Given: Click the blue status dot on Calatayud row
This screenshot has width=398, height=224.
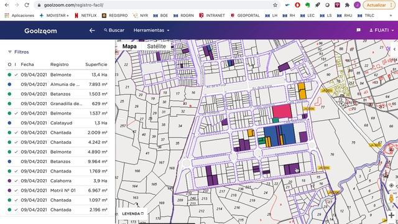Looking at the screenshot, I should [9, 123].
